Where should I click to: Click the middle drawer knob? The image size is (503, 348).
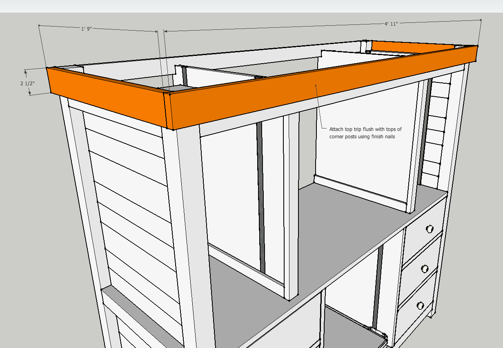(425, 268)
